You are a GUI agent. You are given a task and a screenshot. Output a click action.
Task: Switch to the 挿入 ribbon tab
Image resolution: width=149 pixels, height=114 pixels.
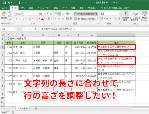(23, 8)
